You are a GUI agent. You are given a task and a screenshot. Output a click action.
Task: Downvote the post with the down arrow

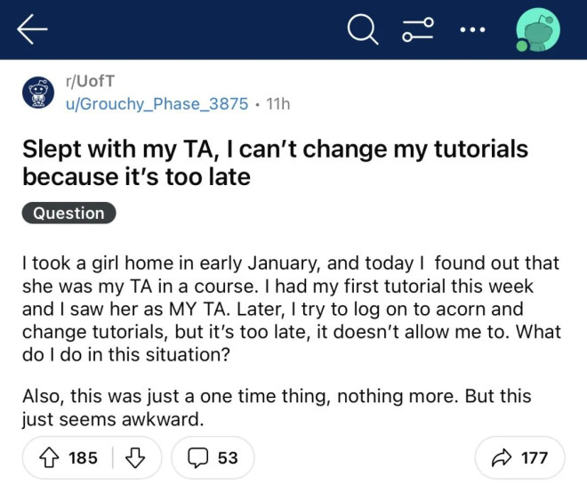[x=135, y=457]
